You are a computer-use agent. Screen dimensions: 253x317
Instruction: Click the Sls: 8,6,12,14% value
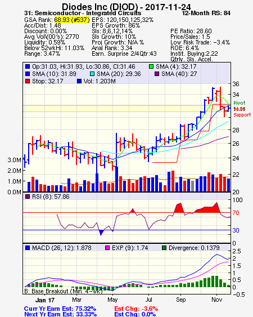112,31
